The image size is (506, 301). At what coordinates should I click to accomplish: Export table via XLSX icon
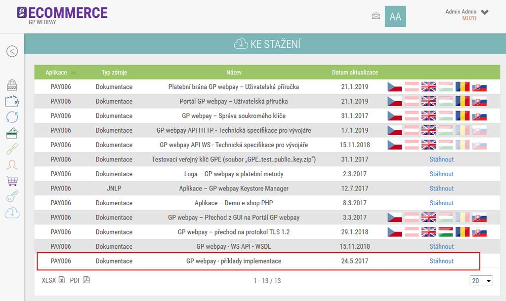point(62,280)
